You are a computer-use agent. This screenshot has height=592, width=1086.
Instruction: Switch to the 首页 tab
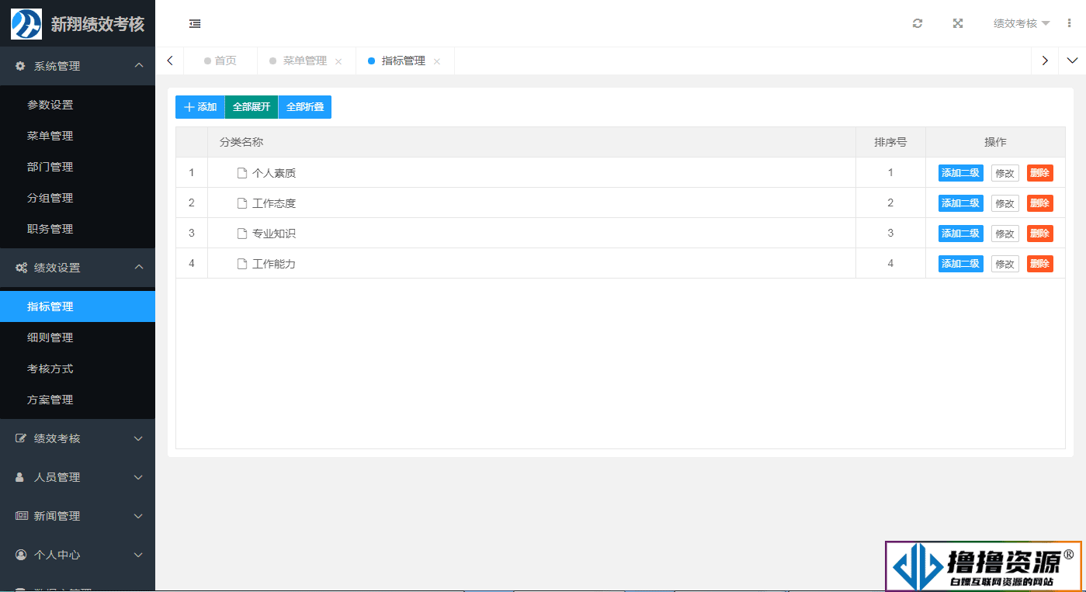[220, 61]
